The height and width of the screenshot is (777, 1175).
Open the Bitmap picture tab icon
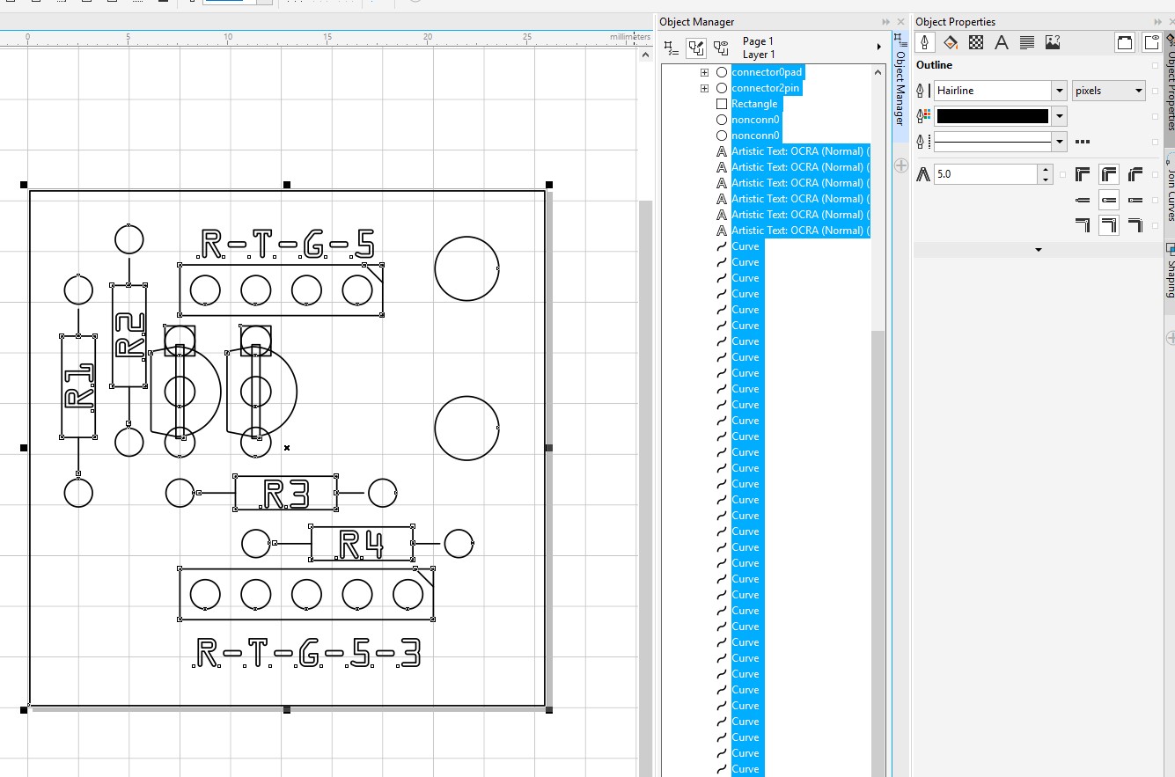[x=1052, y=42]
